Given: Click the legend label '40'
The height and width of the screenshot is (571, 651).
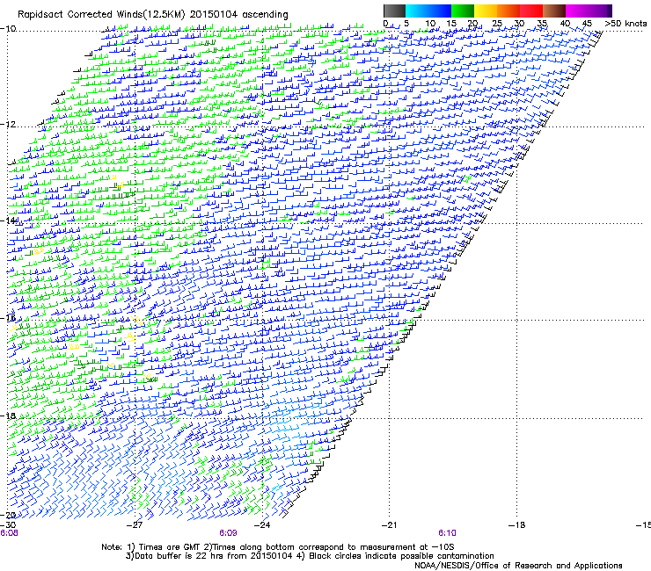Looking at the screenshot, I should [565, 23].
